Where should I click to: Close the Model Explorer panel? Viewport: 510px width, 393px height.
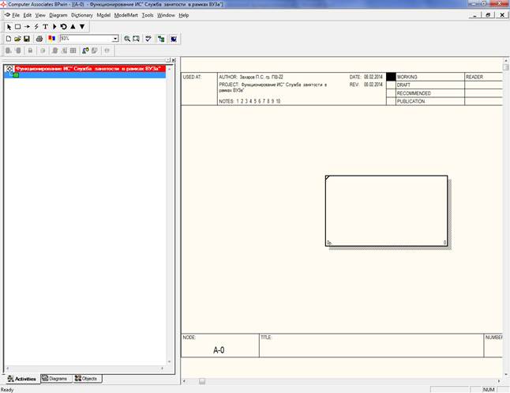pos(174,60)
